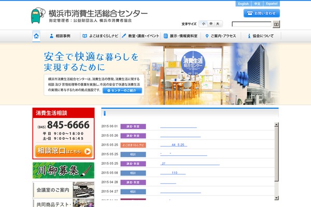
Task: Click 講座・教室 tag on 2015 06 01 row
Action: [x=133, y=126]
